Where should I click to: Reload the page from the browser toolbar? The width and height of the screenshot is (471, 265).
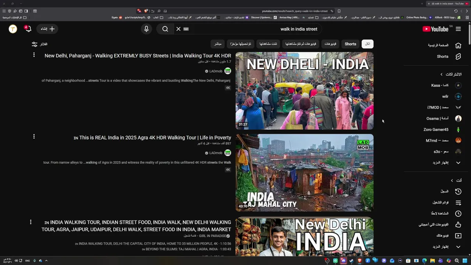tap(456, 11)
